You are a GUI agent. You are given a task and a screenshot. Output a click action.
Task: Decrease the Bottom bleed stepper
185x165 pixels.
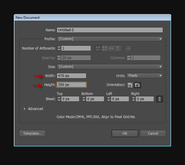pos(84,100)
